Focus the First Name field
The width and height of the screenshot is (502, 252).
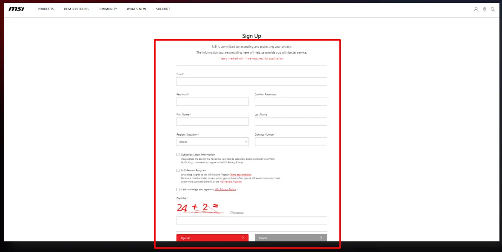pos(212,122)
